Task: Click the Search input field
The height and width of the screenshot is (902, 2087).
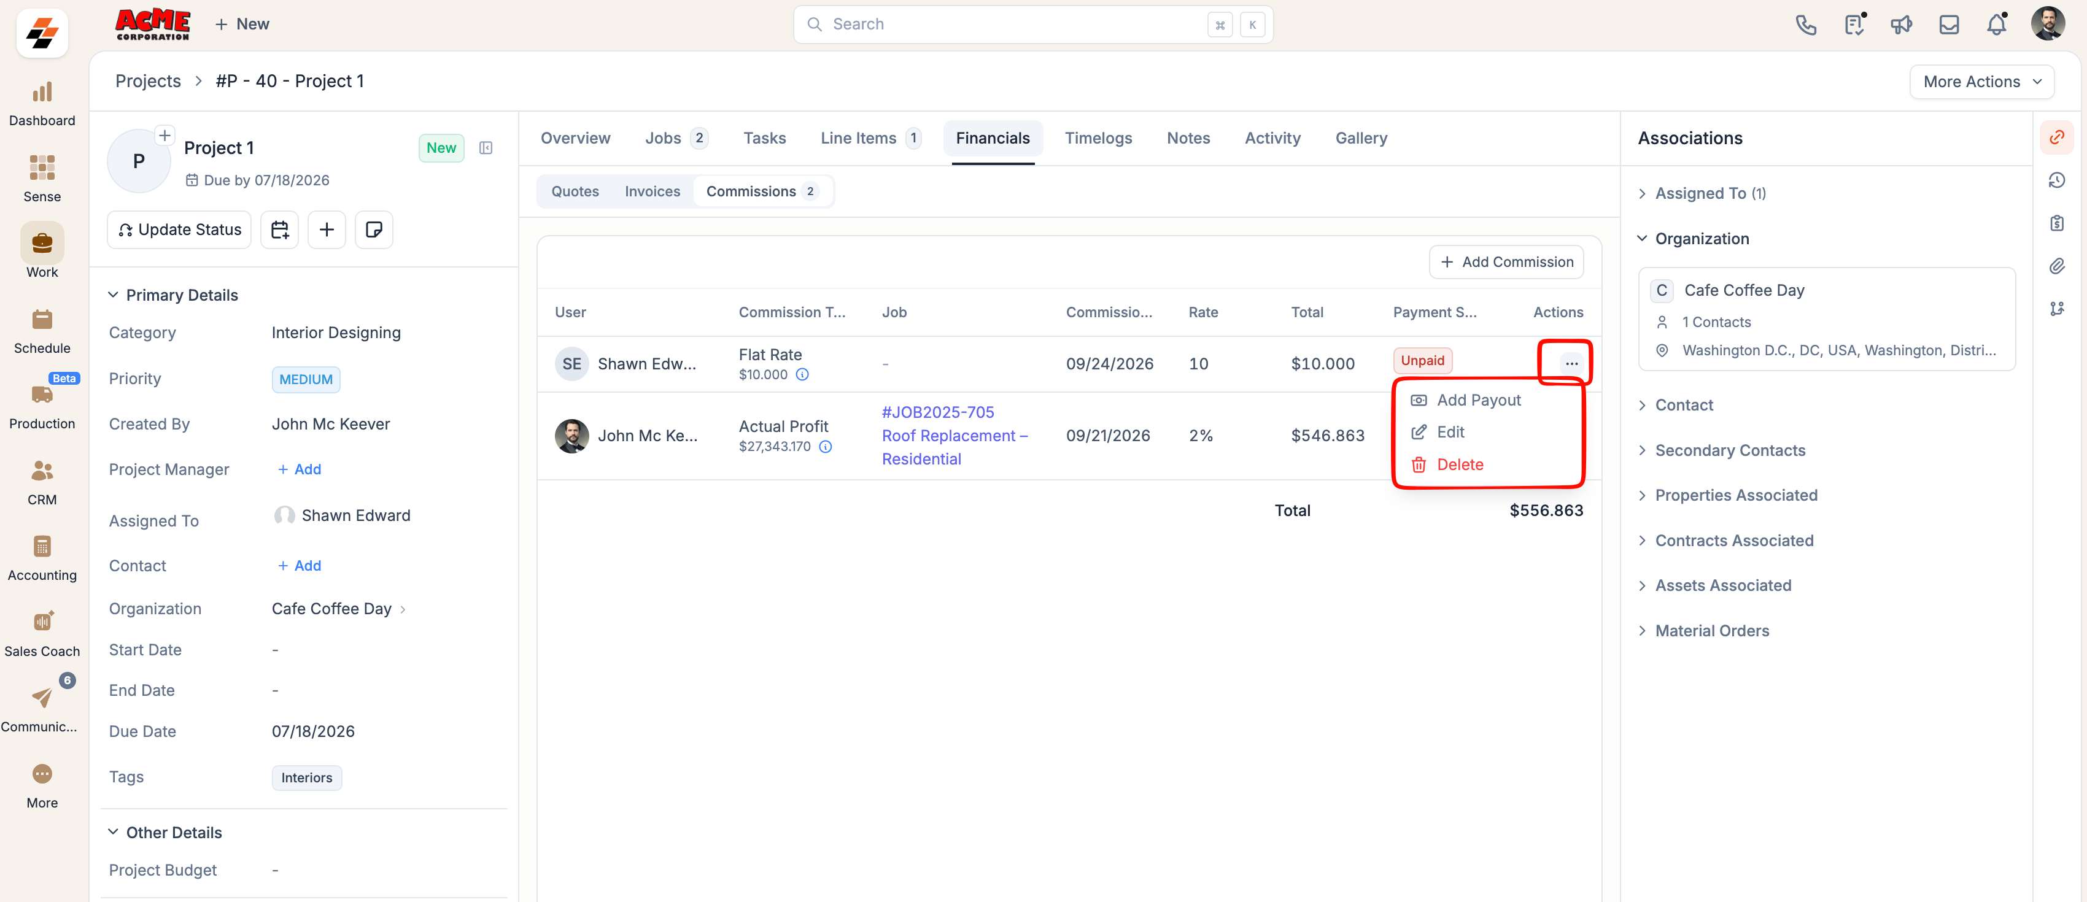Action: pyautogui.click(x=1032, y=25)
